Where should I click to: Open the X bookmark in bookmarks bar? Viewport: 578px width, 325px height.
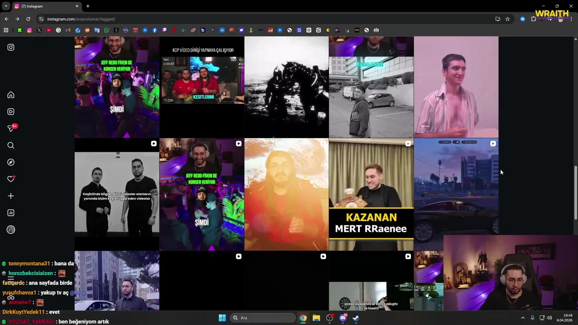pyautogui.click(x=39, y=30)
